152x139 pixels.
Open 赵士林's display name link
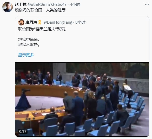coord(21,4)
